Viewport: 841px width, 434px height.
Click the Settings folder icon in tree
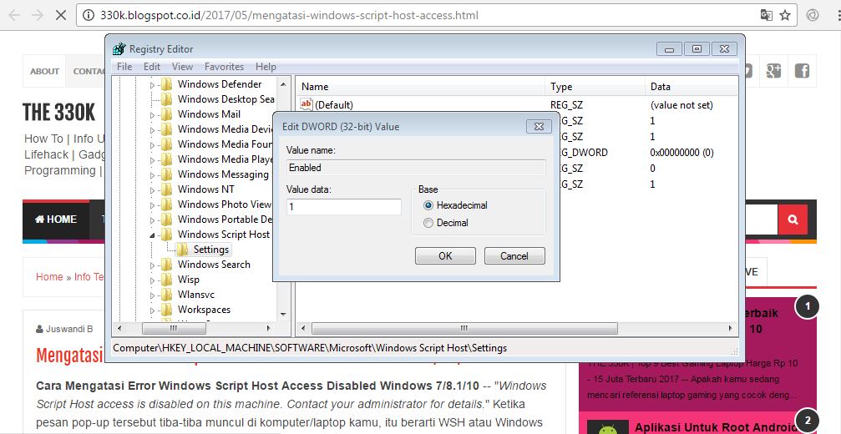pos(182,250)
